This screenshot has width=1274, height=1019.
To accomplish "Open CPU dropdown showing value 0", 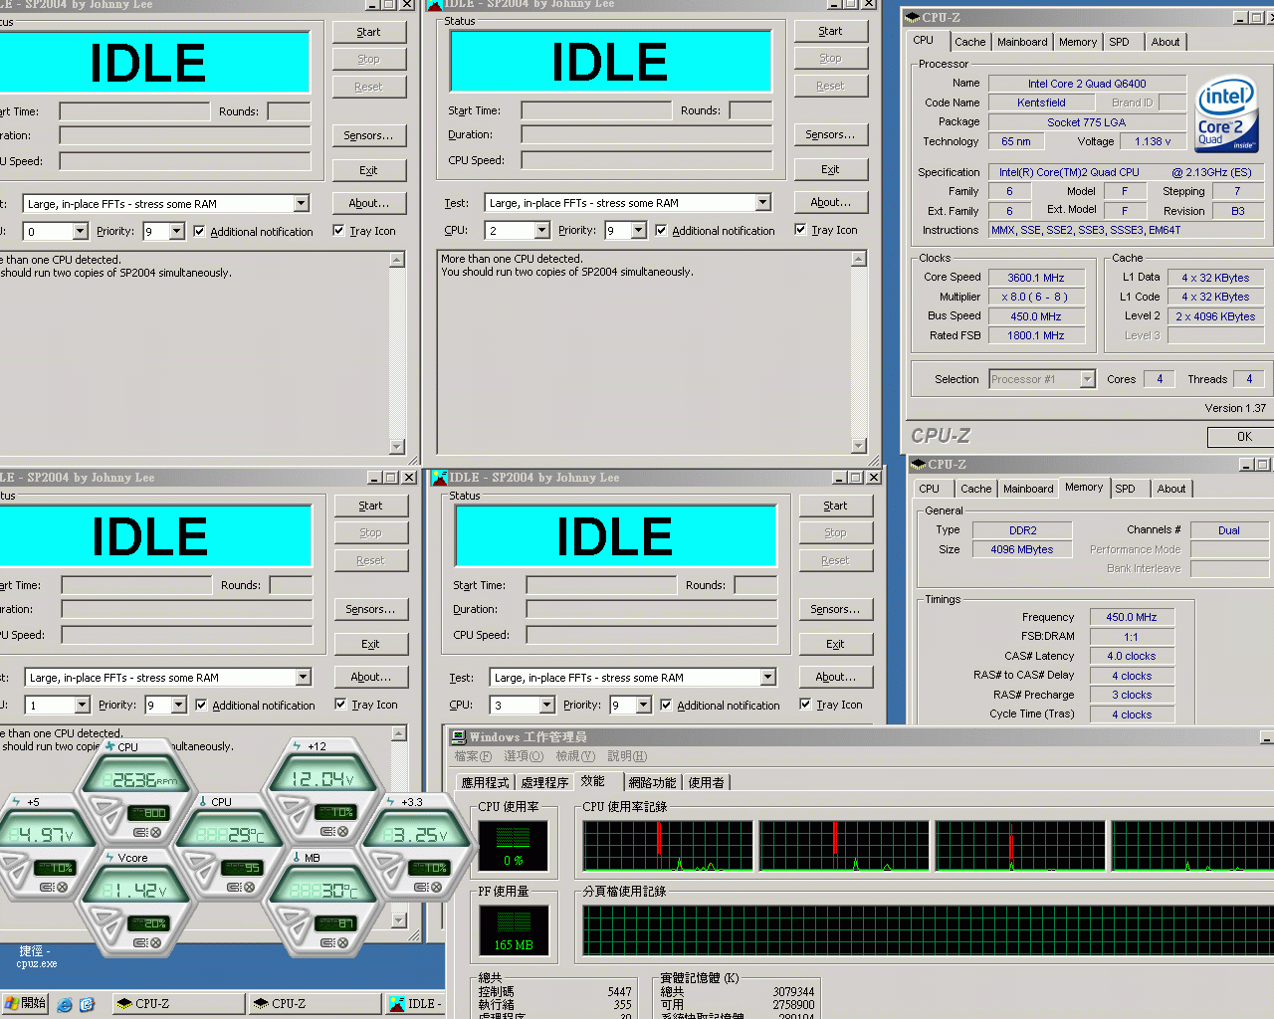I will click(80, 232).
